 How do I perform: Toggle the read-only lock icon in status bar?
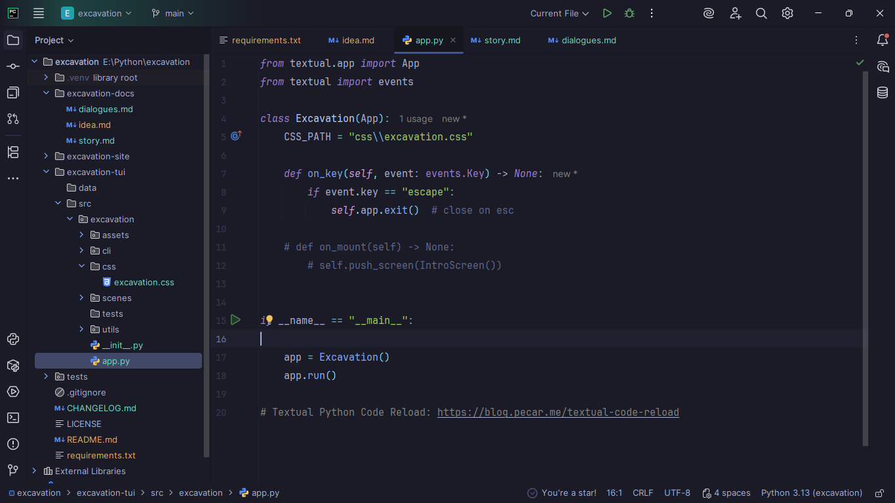[x=879, y=493]
